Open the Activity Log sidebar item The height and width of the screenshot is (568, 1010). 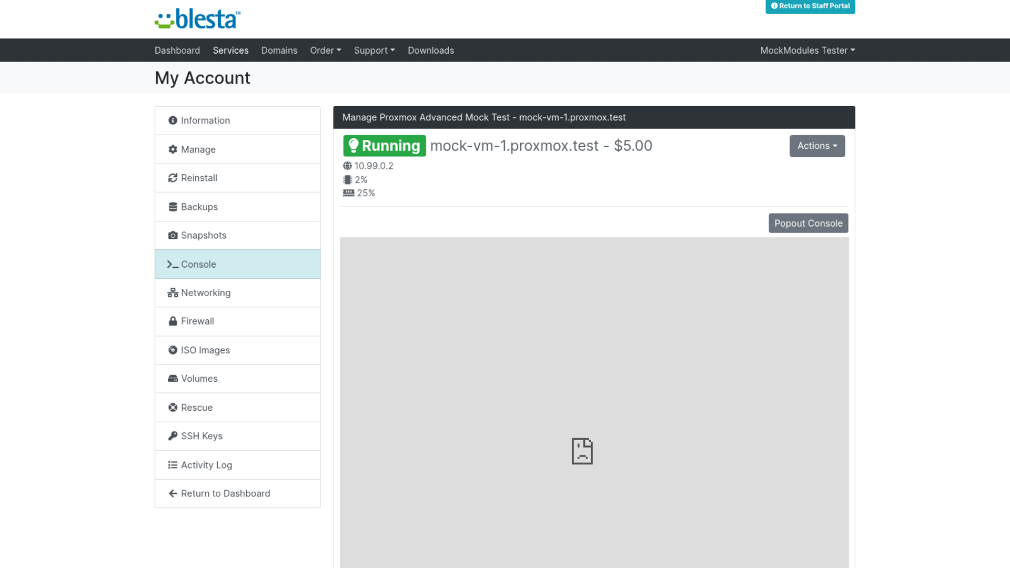point(238,465)
